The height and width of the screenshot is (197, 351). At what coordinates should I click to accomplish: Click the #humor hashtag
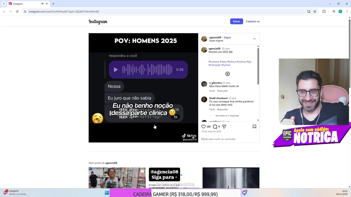(x=226, y=65)
